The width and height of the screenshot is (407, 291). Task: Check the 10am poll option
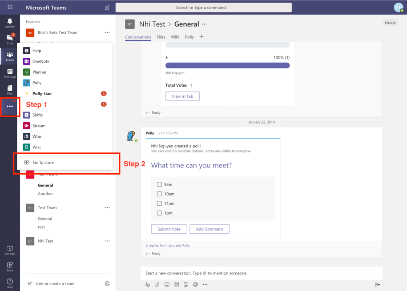coord(159,194)
